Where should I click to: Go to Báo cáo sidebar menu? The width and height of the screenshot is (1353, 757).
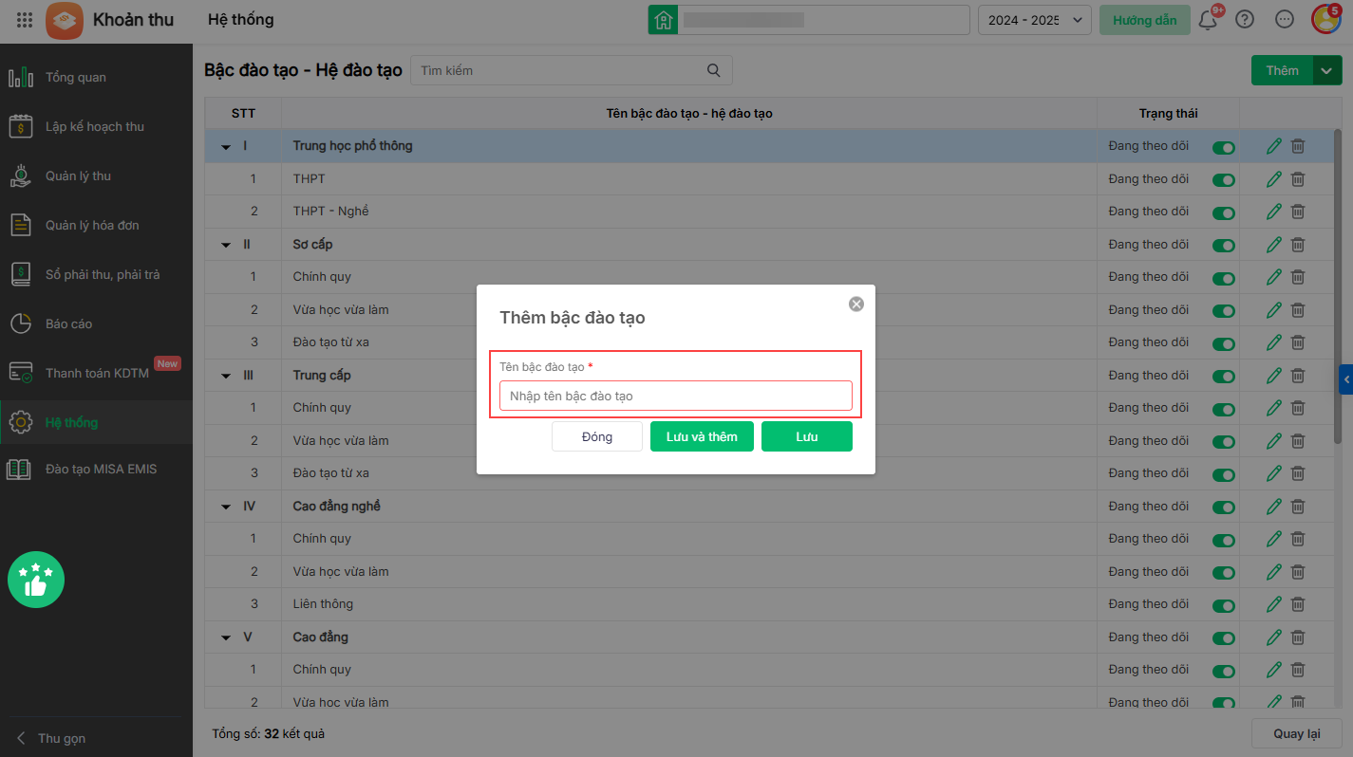(69, 323)
